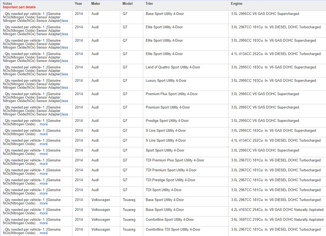Screen dimensions: 326x236
Task: Select 'TDI Prestige Sport Utility 4-Door' trim cell
Action: coord(171,180)
